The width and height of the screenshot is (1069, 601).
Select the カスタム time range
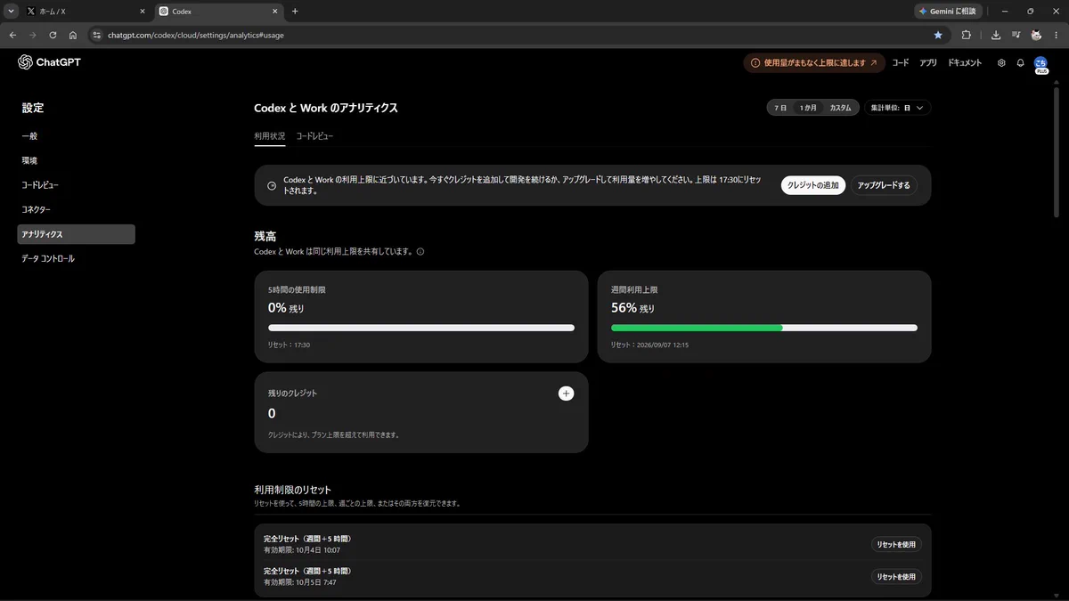click(x=840, y=108)
